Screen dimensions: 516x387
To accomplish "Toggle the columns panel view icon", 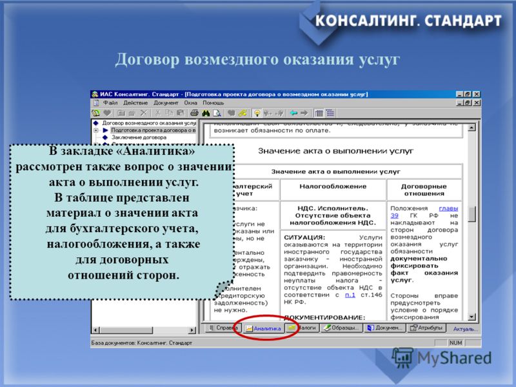I will (x=319, y=114).
